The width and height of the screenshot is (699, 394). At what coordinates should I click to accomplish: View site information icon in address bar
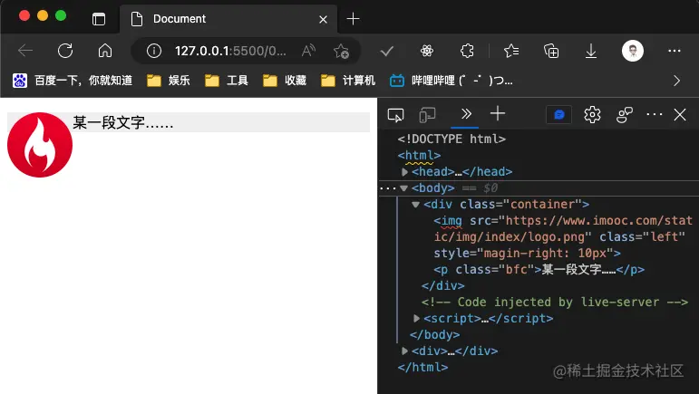click(x=154, y=51)
